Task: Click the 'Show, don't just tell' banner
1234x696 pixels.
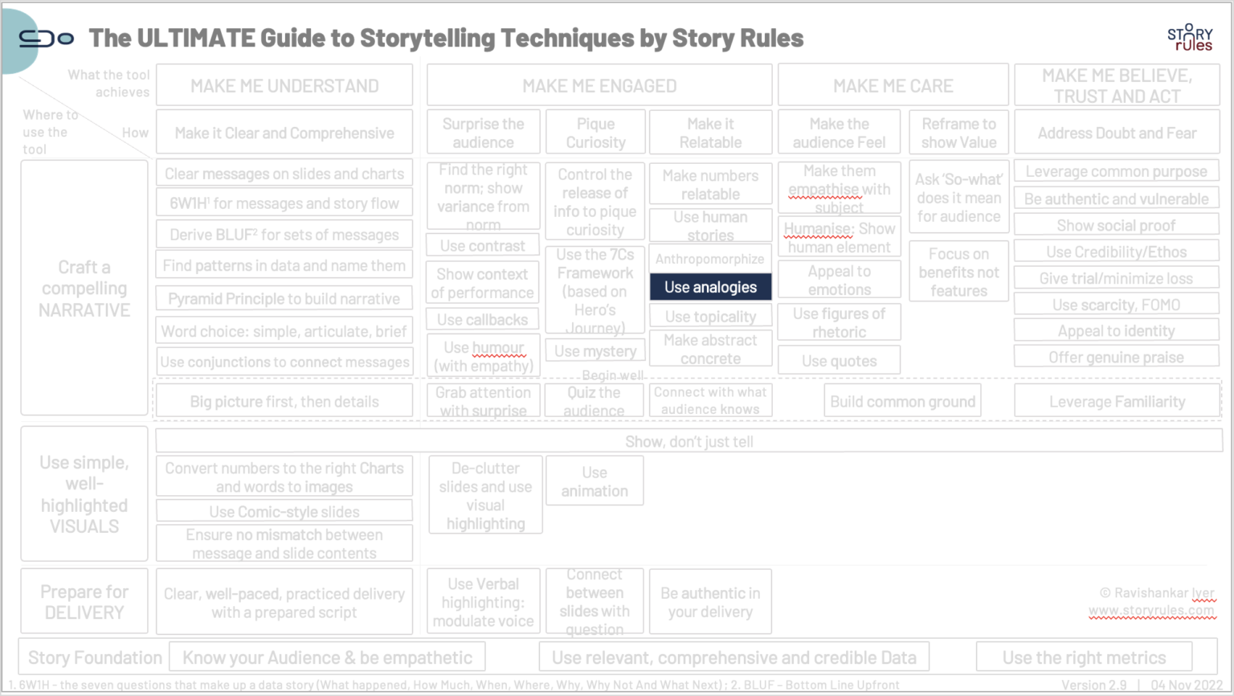Action: coord(689,440)
